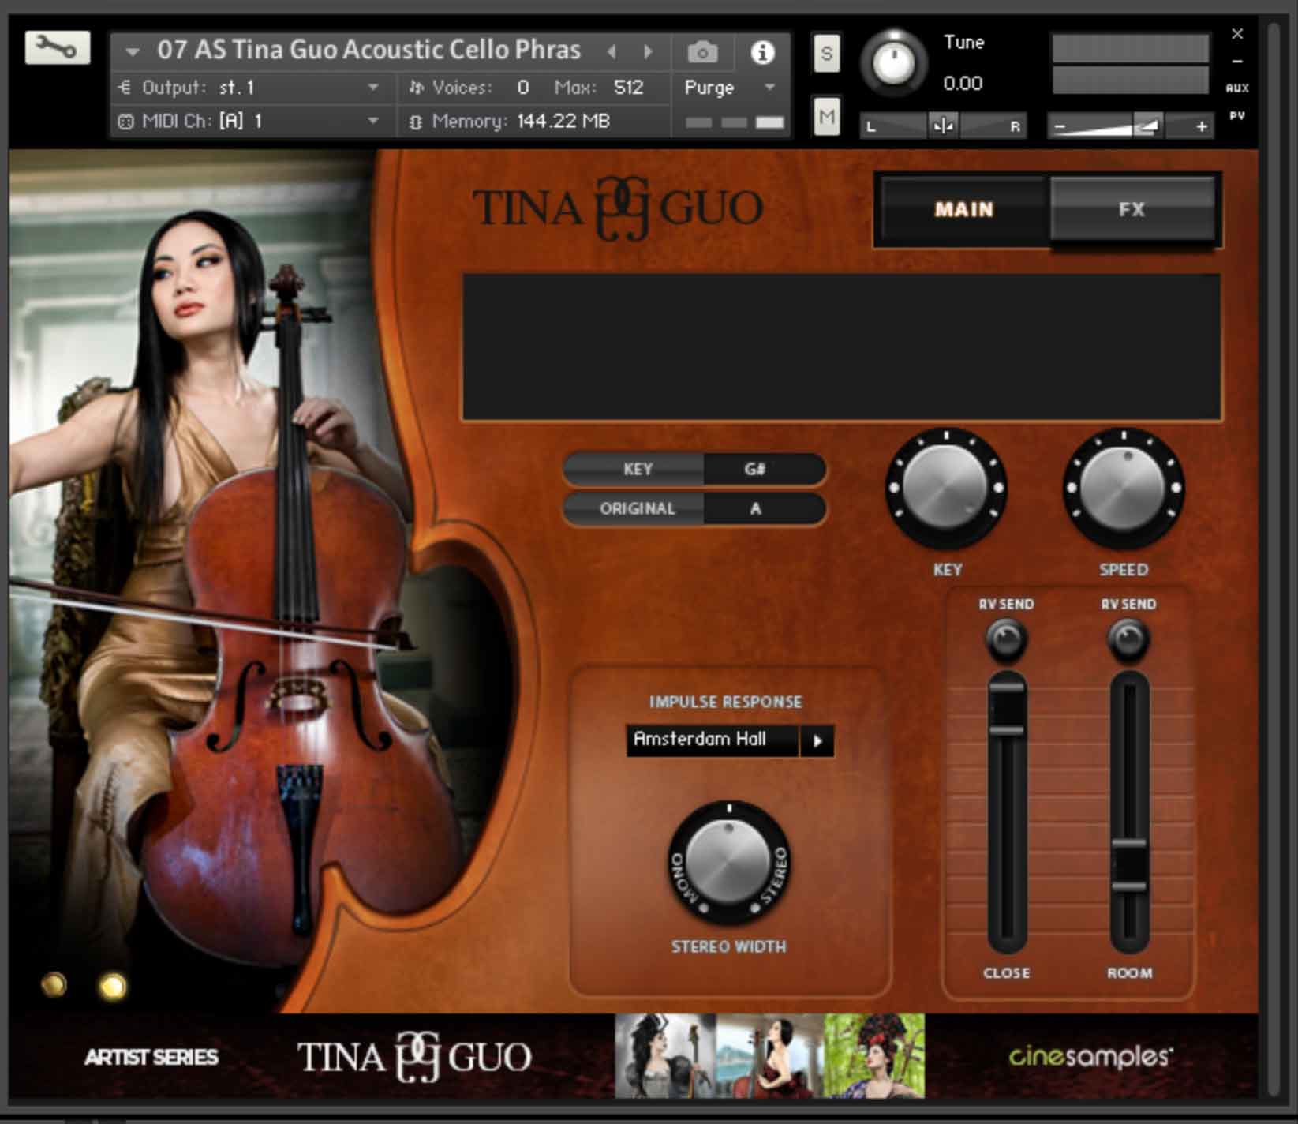The image size is (1298, 1124).
Task: Enable AUX sends view
Action: coord(1238,88)
